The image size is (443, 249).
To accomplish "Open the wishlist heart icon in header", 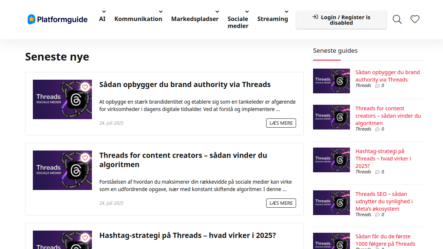I will pos(415,19).
